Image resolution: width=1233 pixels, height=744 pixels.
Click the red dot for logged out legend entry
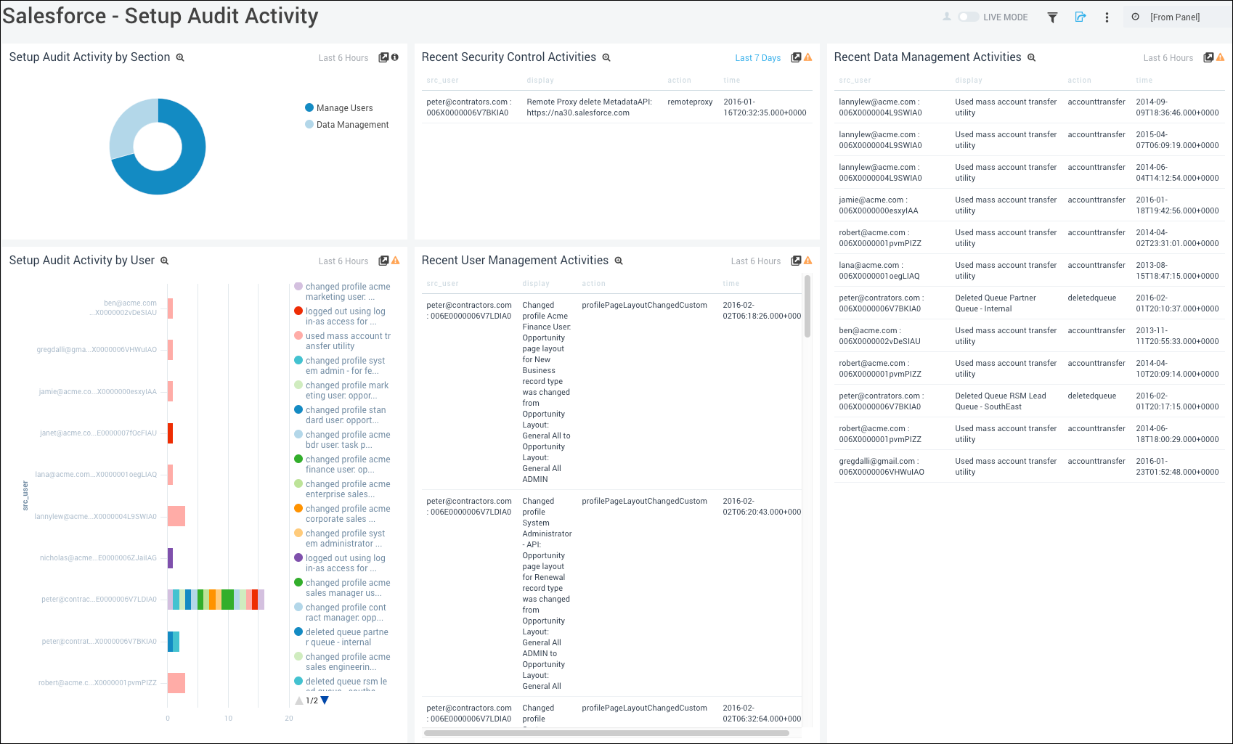[298, 311]
